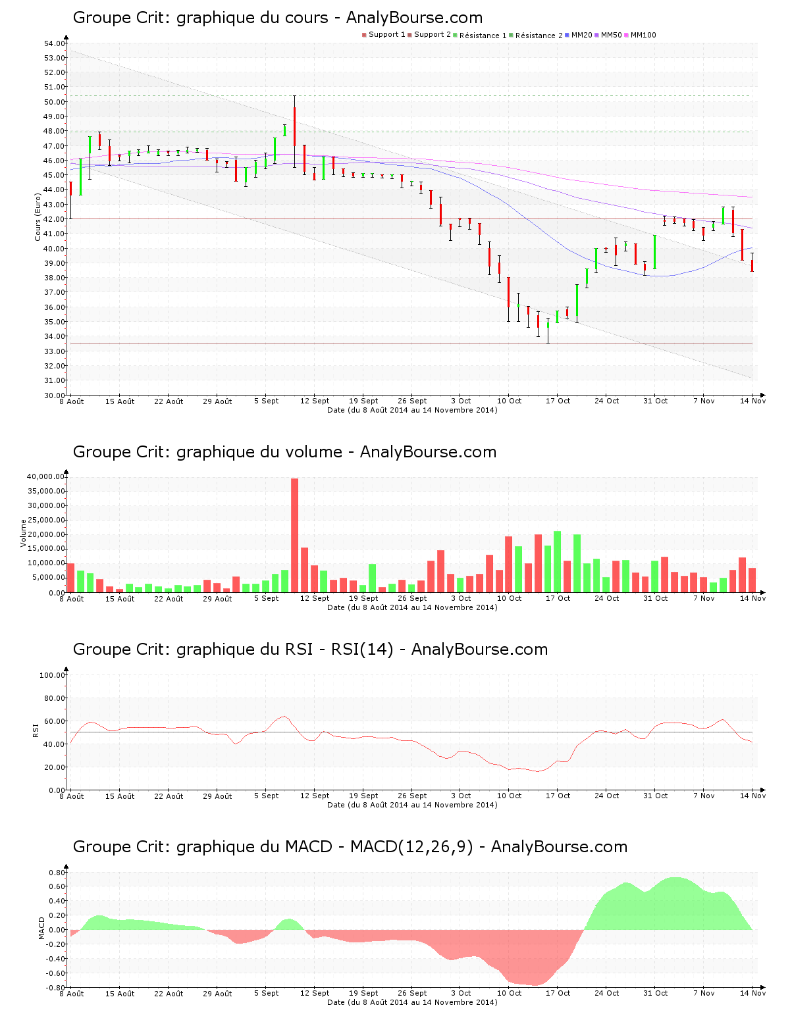Click the date range caption under the volume chart

[x=412, y=607]
